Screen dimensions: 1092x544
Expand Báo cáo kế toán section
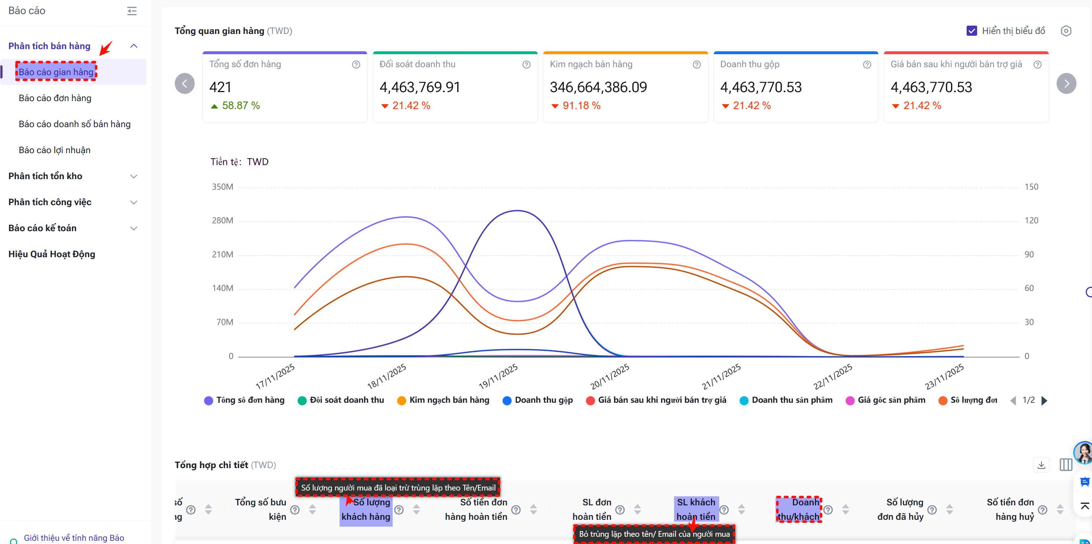[134, 229]
